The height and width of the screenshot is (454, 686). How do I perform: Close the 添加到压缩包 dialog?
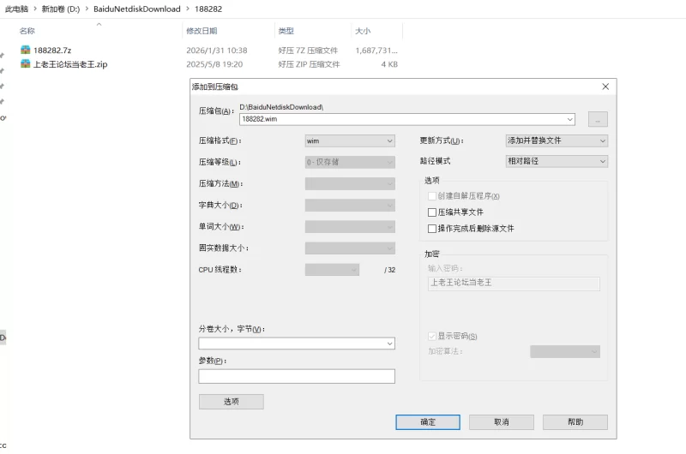click(605, 87)
